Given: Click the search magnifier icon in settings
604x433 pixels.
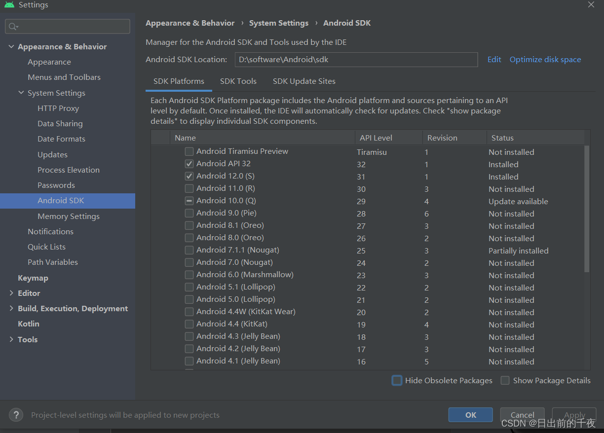Looking at the screenshot, I should pyautogui.click(x=13, y=27).
